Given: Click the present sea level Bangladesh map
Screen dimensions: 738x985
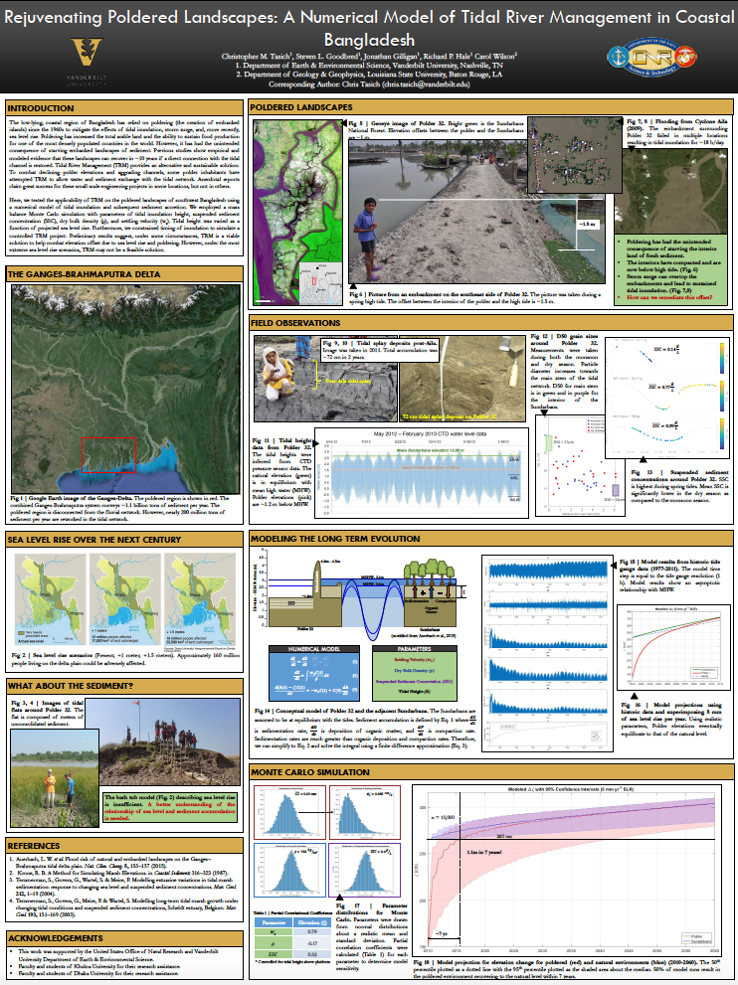Looking at the screenshot, I should (x=50, y=599).
